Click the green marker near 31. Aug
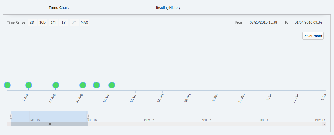Image resolution: width=334 pixels, height=135 pixels. click(83, 85)
